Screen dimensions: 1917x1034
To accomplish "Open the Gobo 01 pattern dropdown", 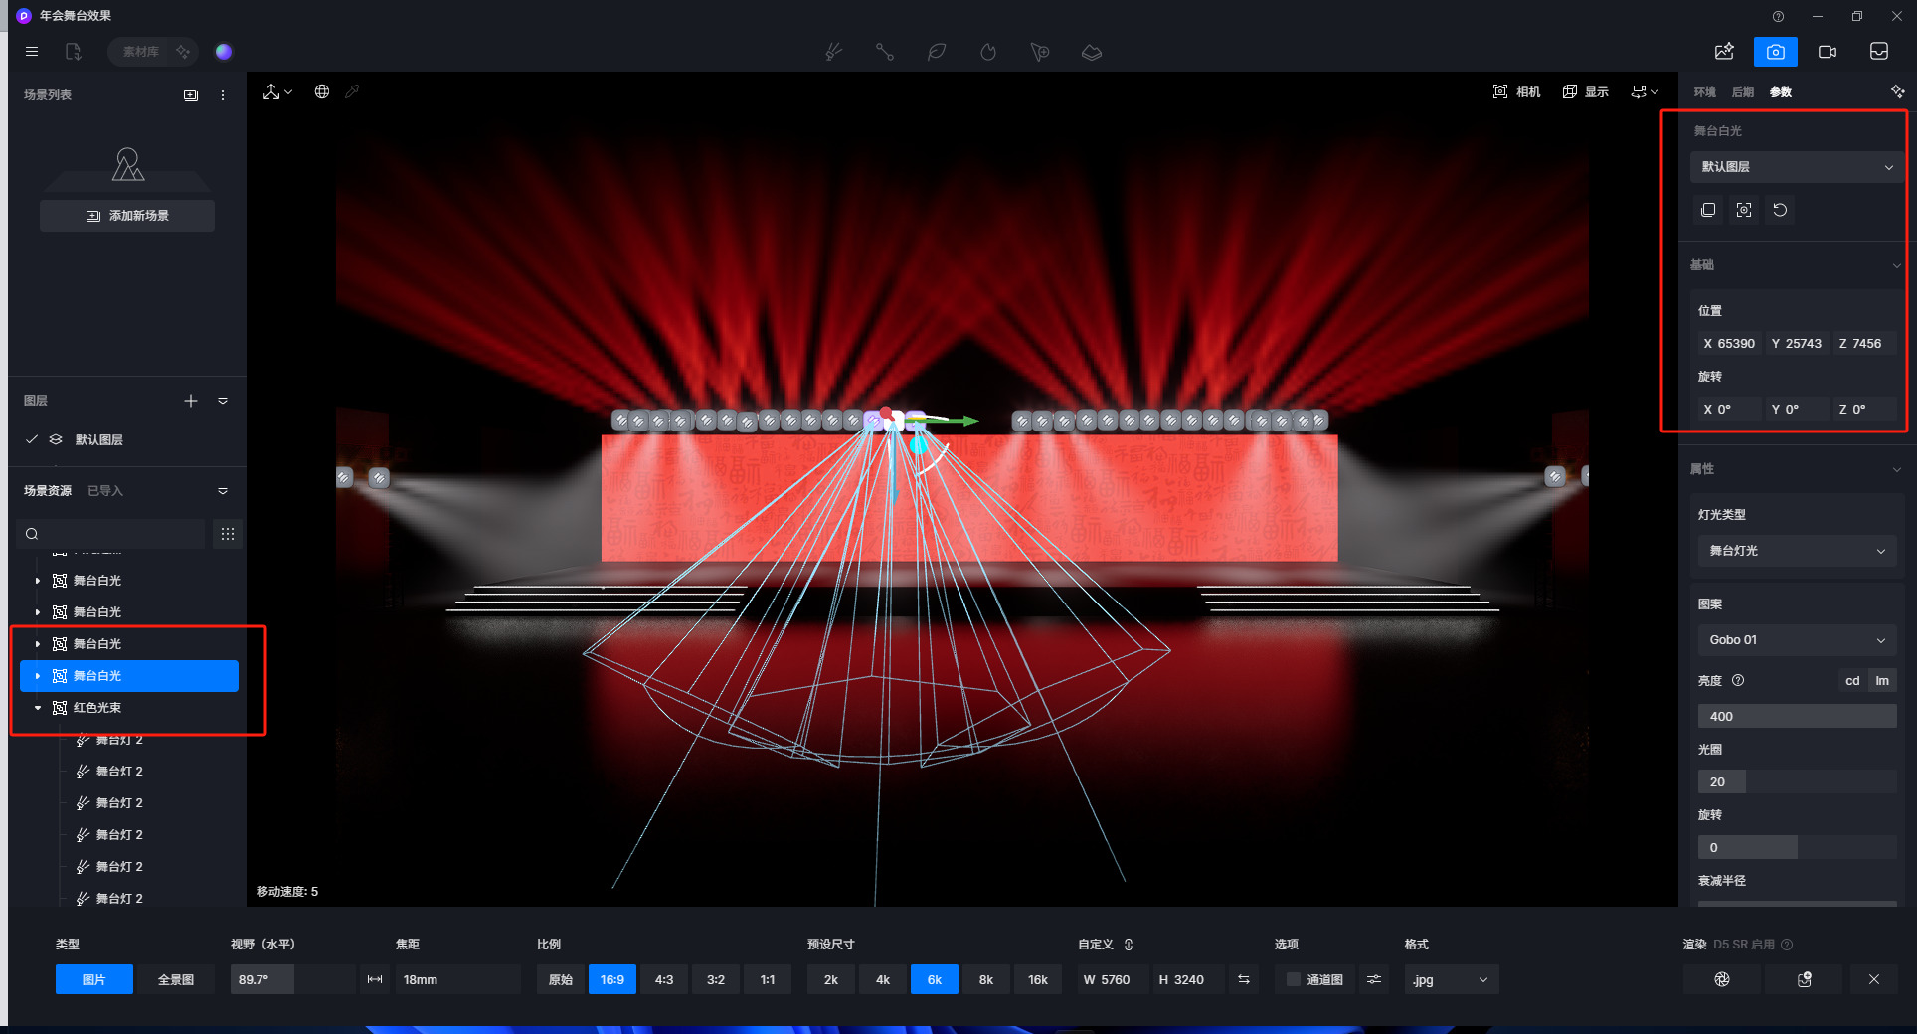I will point(1796,640).
